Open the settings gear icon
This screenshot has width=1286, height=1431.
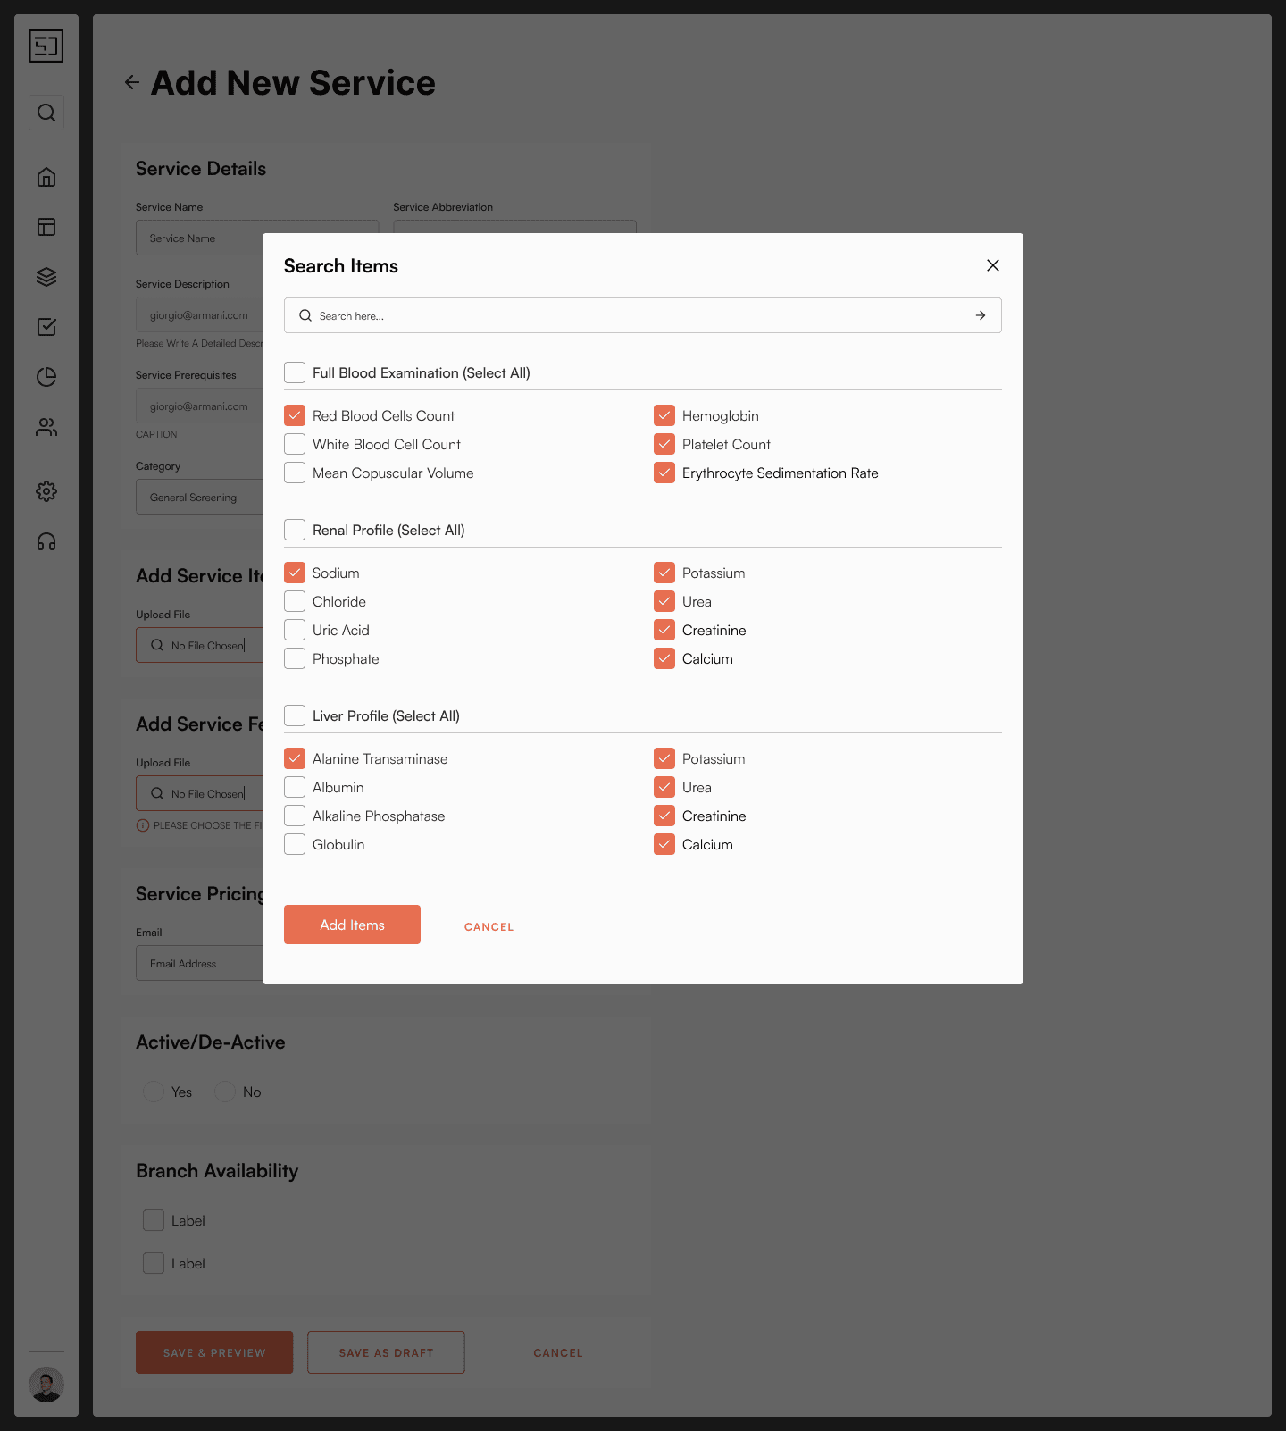tap(46, 491)
